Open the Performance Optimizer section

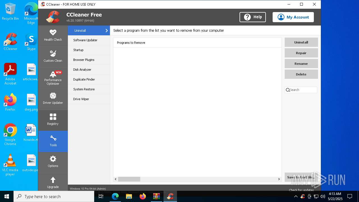[53, 78]
